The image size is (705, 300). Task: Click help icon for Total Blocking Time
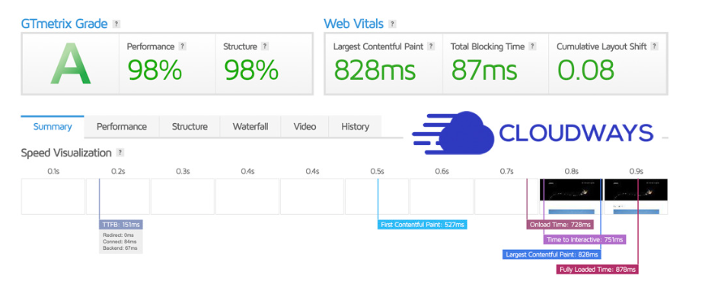click(x=532, y=46)
